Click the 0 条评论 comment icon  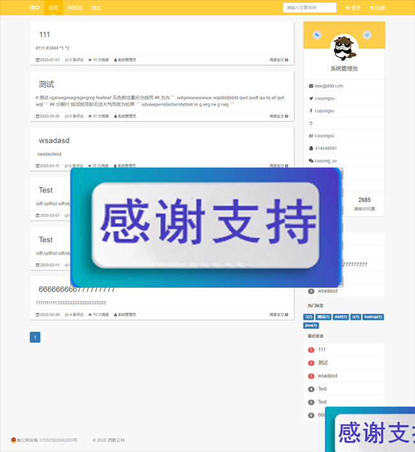(66, 60)
